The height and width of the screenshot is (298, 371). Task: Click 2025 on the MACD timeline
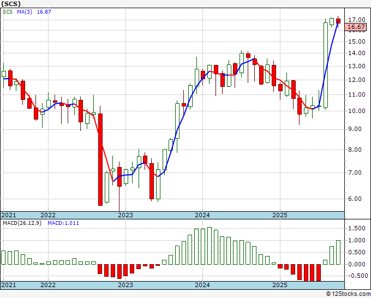click(x=280, y=285)
